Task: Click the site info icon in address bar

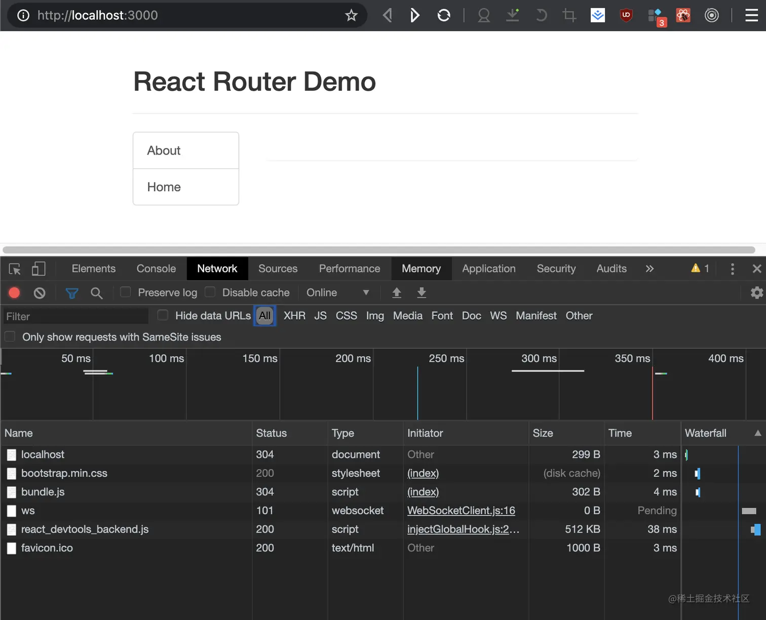Action: click(23, 15)
